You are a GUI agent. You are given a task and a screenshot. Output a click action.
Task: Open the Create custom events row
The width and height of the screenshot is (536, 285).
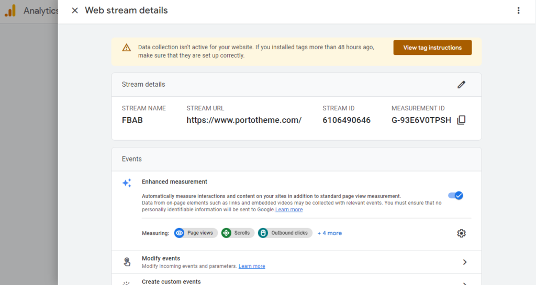(x=296, y=281)
